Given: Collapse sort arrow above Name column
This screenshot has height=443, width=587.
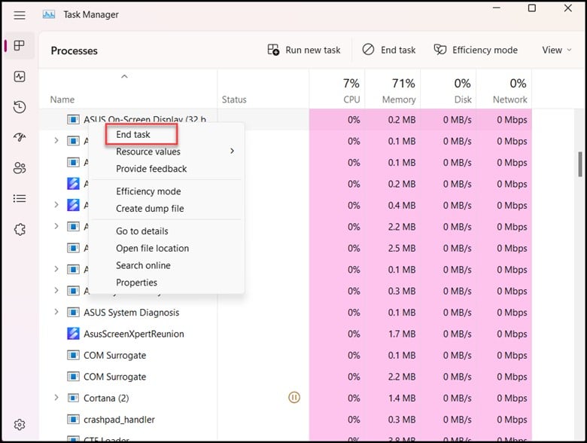Looking at the screenshot, I should (x=124, y=76).
